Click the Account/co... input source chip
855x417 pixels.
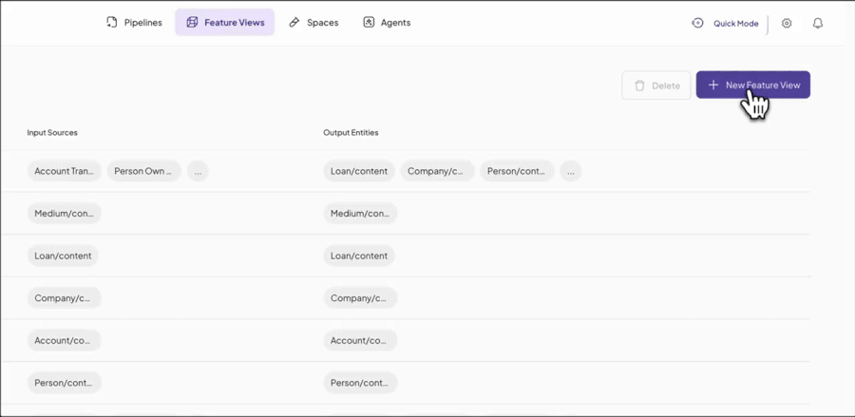click(65, 340)
